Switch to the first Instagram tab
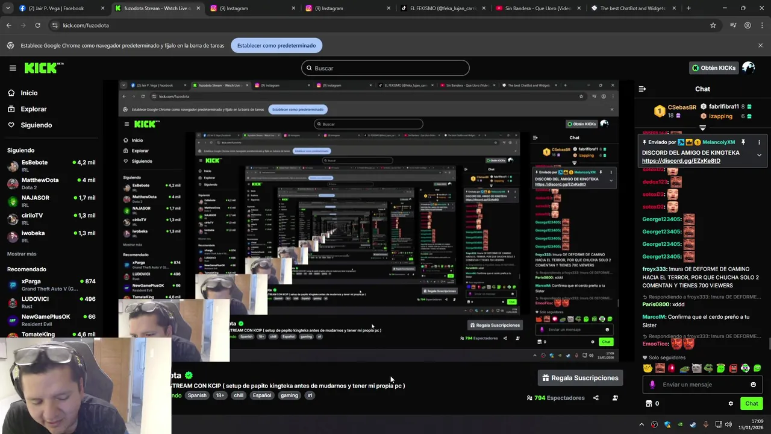Viewport: 771px width, 434px height. (253, 8)
